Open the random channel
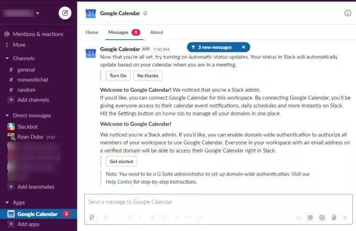356x231 pixels. tap(26, 90)
